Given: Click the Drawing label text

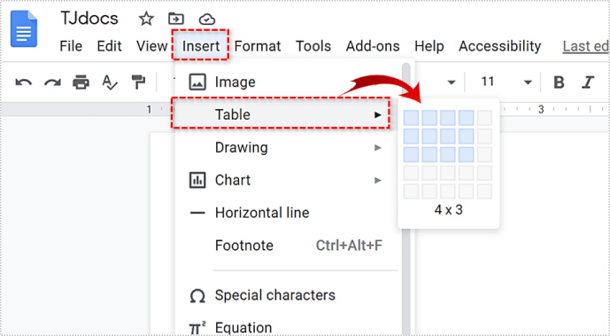Looking at the screenshot, I should coord(241,147).
